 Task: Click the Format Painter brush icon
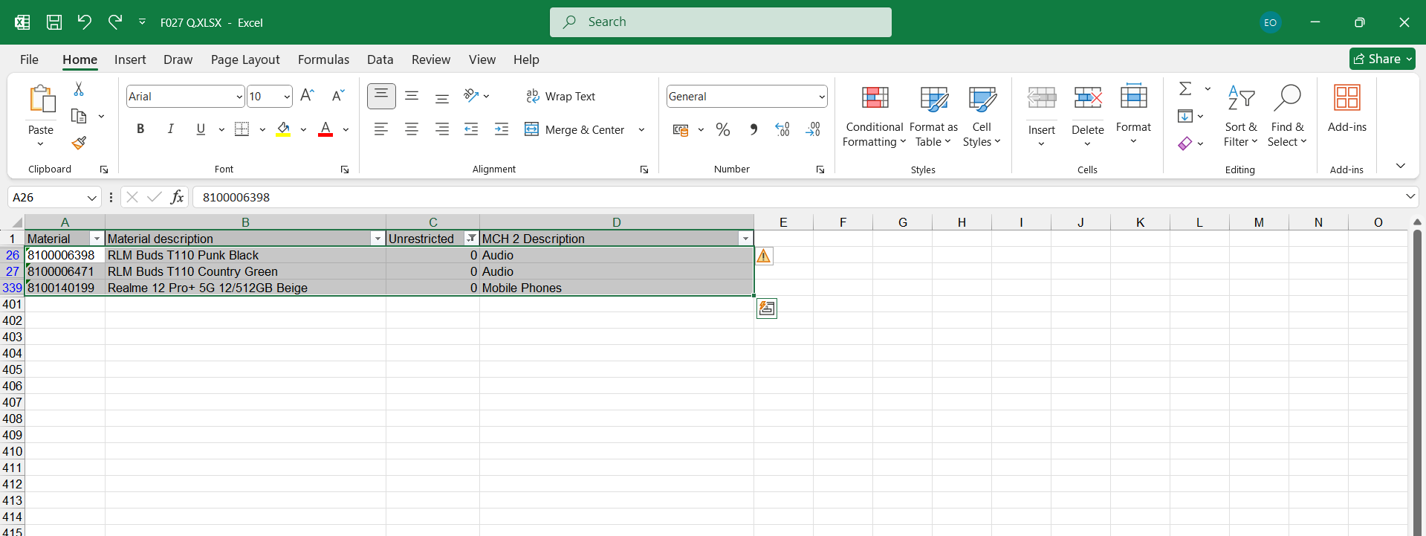(79, 143)
